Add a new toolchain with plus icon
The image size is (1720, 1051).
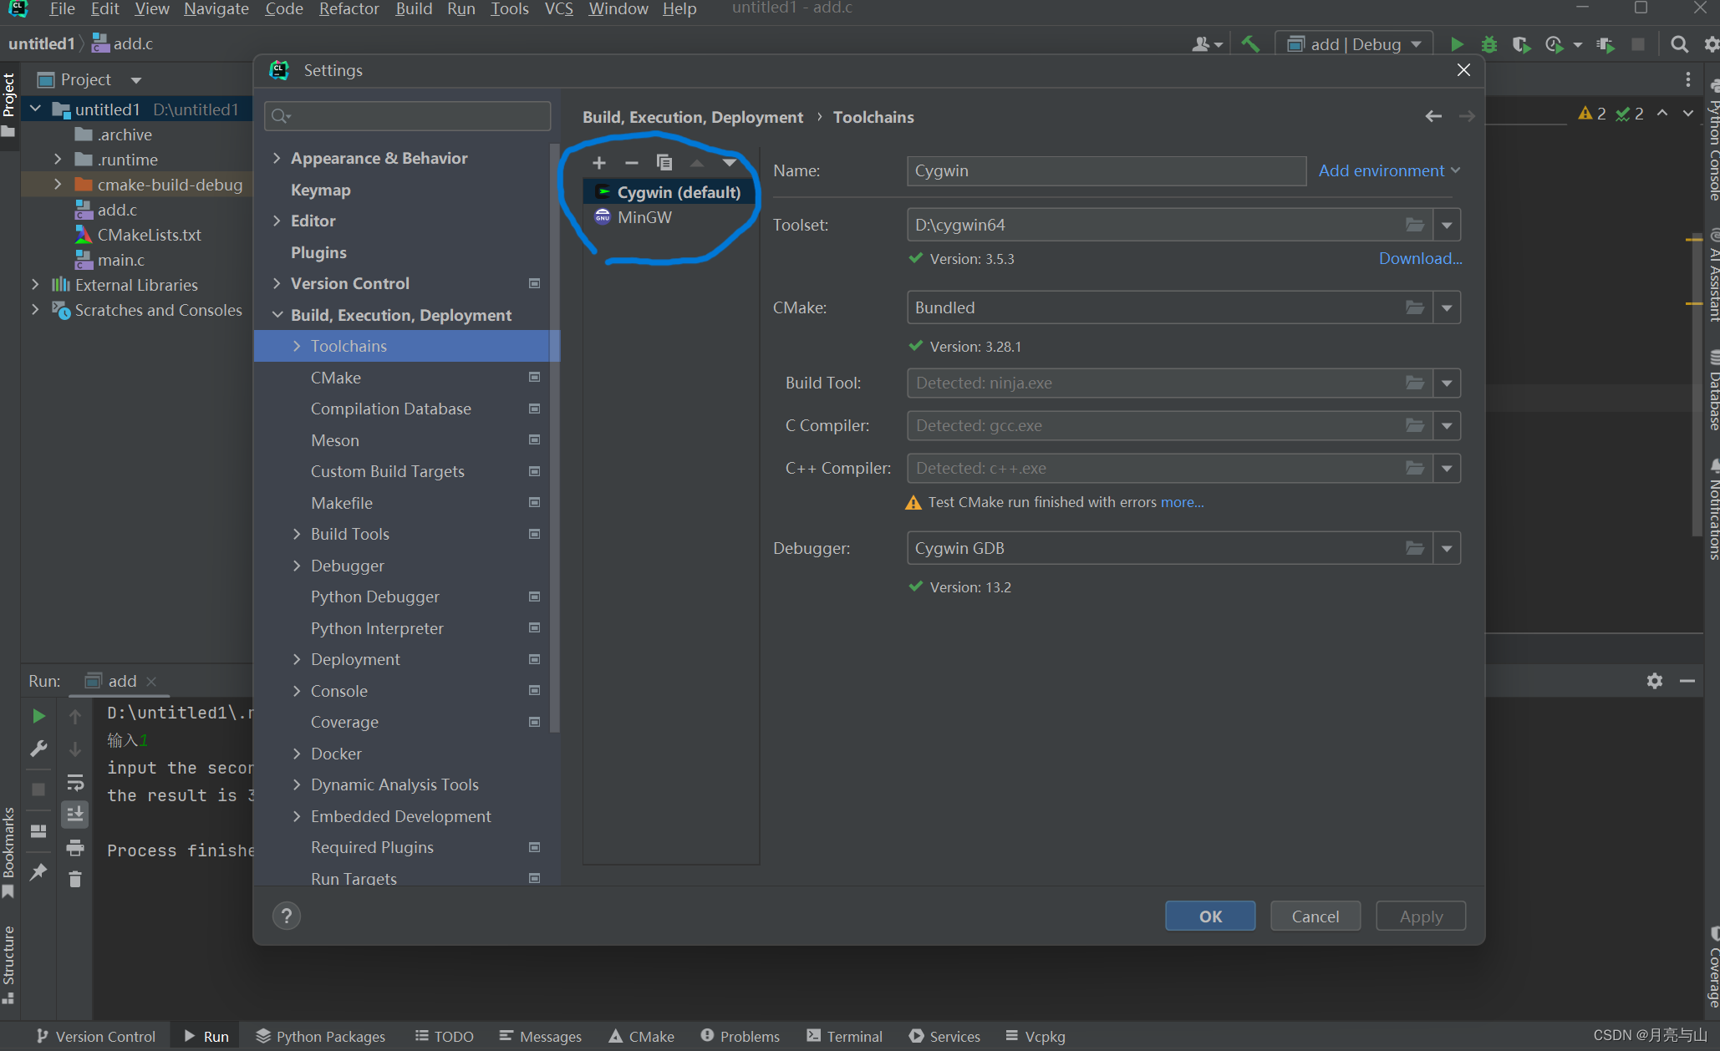click(598, 163)
